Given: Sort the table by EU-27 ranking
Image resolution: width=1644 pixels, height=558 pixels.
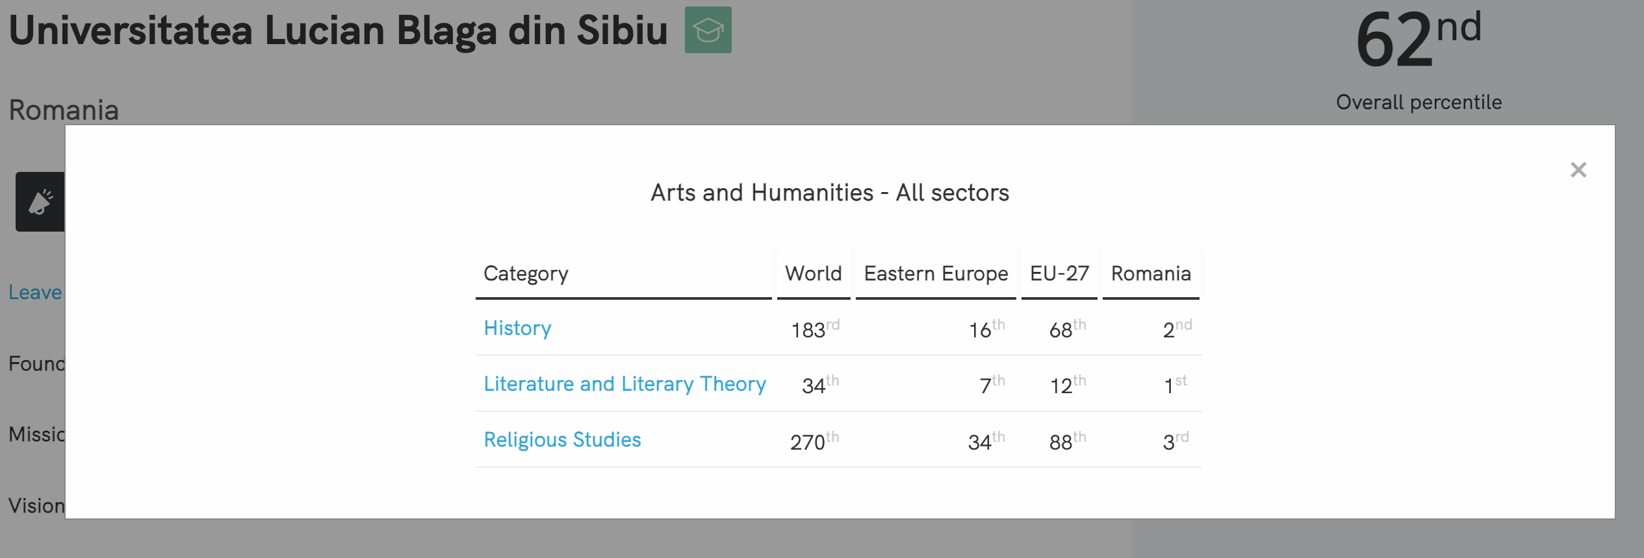Looking at the screenshot, I should 1060,274.
